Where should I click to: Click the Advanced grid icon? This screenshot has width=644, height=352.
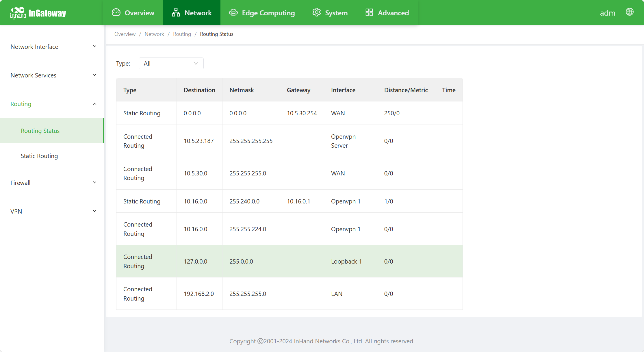369,12
